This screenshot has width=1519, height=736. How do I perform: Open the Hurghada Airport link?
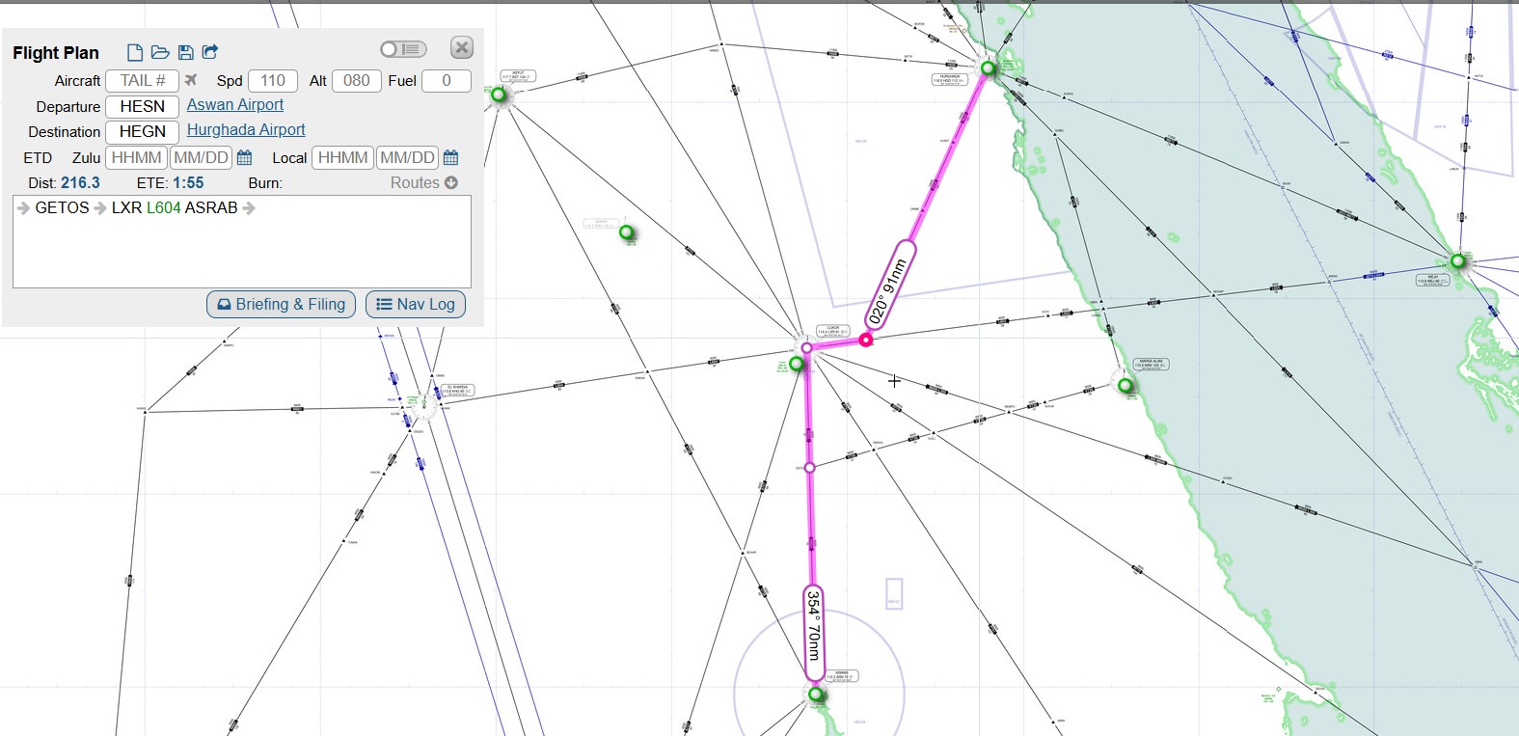pos(246,130)
